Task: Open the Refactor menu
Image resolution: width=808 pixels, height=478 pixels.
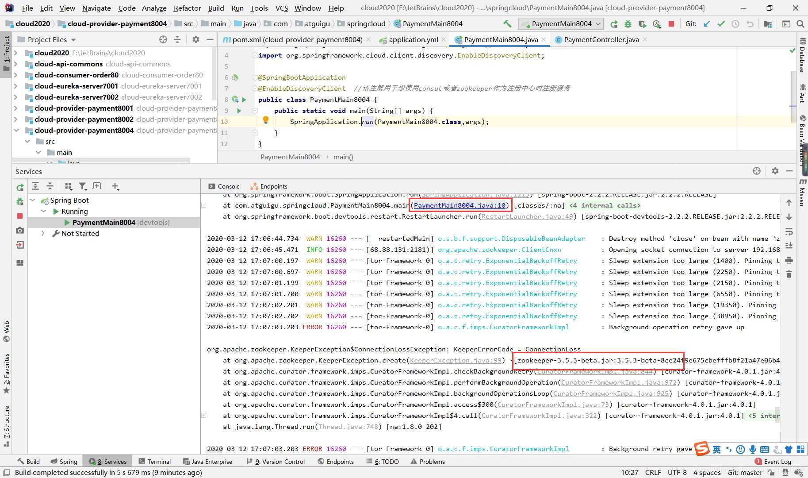Action: pos(187,8)
